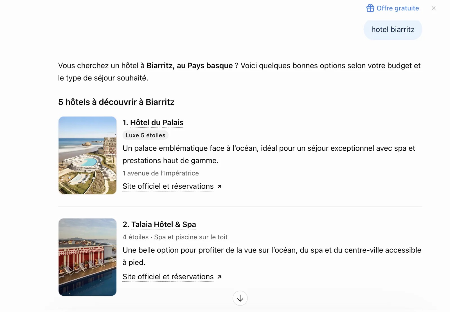Select the hotel biarritz message bubble
Screen dimensions: 450x312
pyautogui.click(x=393, y=30)
